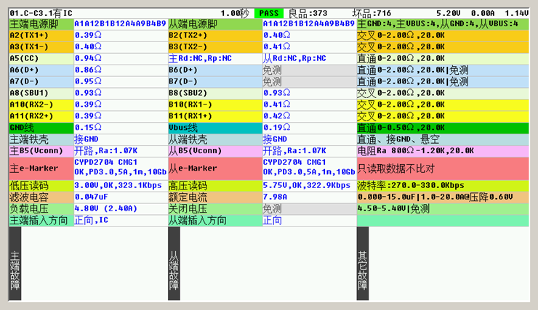Select the 01.C-C3.1有IC test profile title
Image resolution: width=538 pixels, height=310 pixels.
41,13
